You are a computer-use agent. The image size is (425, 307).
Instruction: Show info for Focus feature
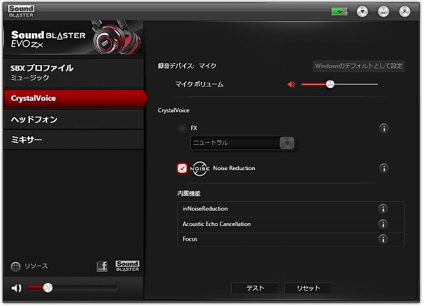coord(383,239)
